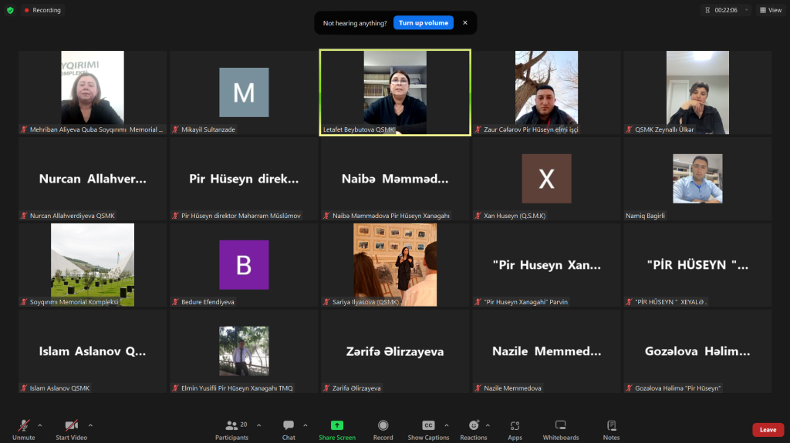Open Whiteboards
790x443 pixels.
(x=561, y=430)
